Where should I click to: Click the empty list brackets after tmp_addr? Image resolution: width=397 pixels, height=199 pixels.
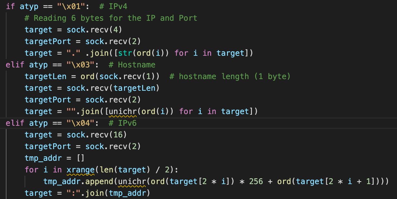pos(81,158)
